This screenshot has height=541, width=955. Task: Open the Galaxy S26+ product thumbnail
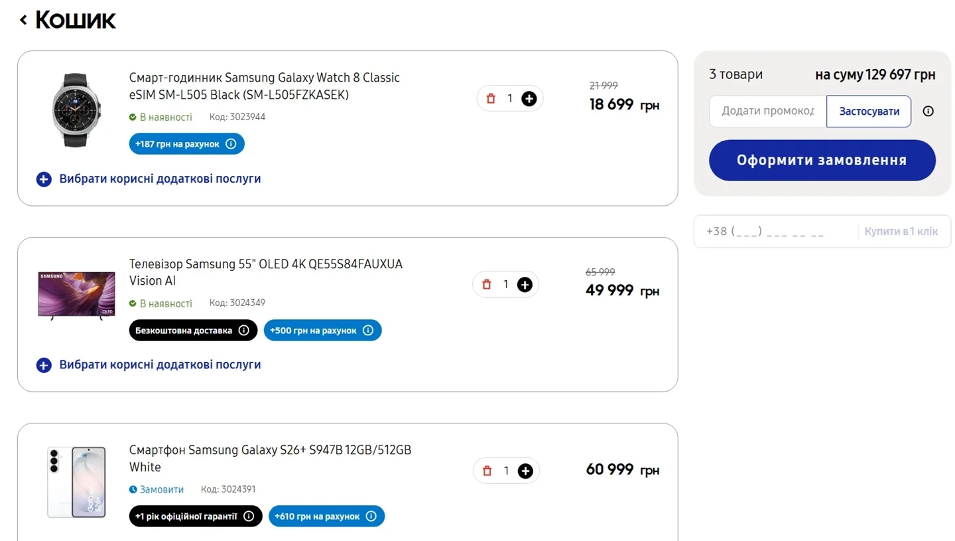pyautogui.click(x=76, y=482)
